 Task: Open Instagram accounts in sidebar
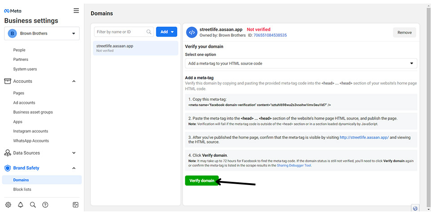pyautogui.click(x=31, y=131)
